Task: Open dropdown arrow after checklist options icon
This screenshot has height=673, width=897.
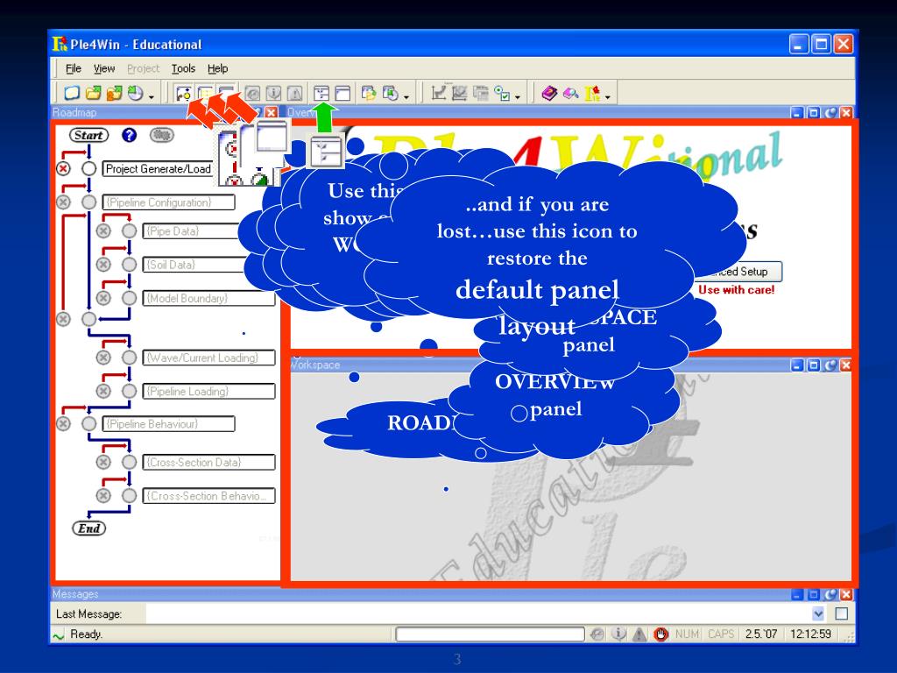Action: [x=518, y=96]
